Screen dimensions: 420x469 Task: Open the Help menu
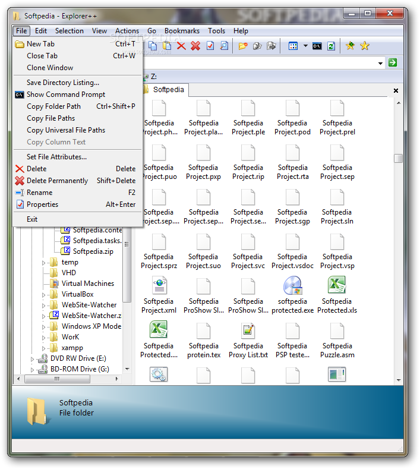(241, 31)
